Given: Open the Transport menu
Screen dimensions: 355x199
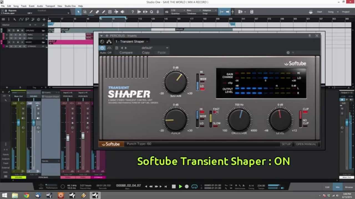Looking at the screenshot, I should (50, 5).
